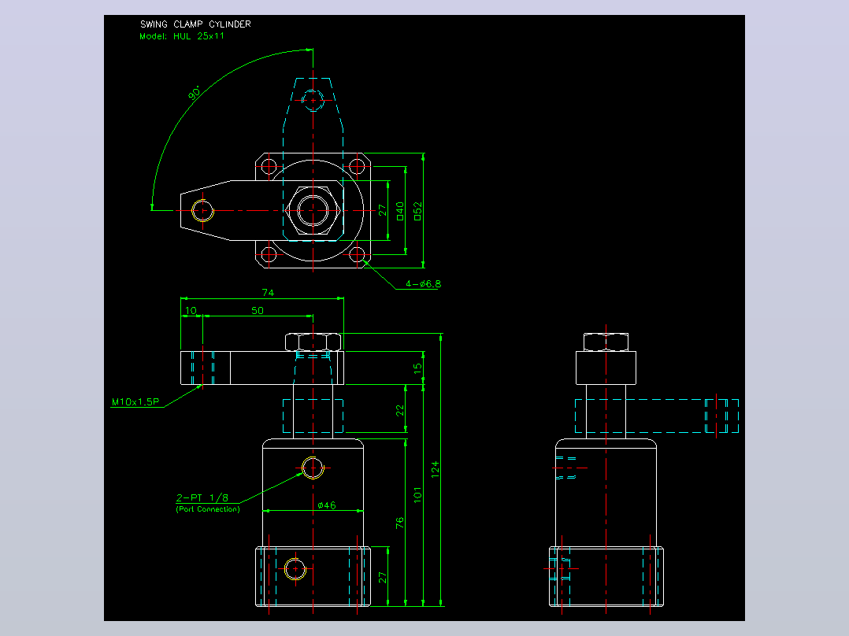Click the 27 dimension in the top view
The image size is (849, 636).
(x=382, y=210)
